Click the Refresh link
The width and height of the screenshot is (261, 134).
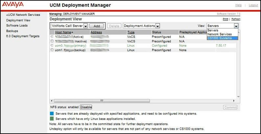pyautogui.click(x=236, y=19)
